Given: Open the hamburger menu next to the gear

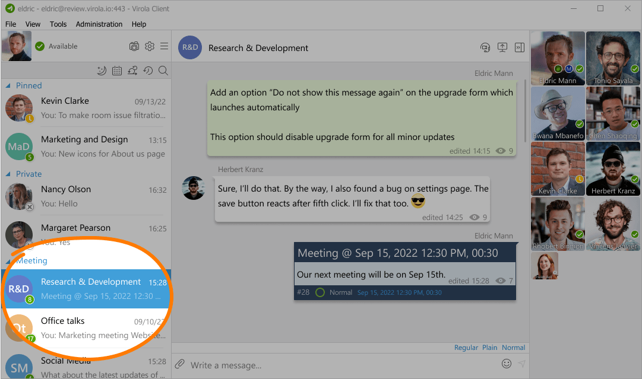Looking at the screenshot, I should 165,46.
